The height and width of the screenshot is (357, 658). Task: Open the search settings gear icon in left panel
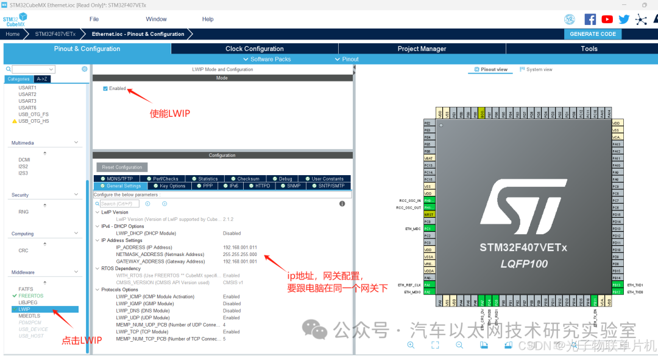(84, 69)
